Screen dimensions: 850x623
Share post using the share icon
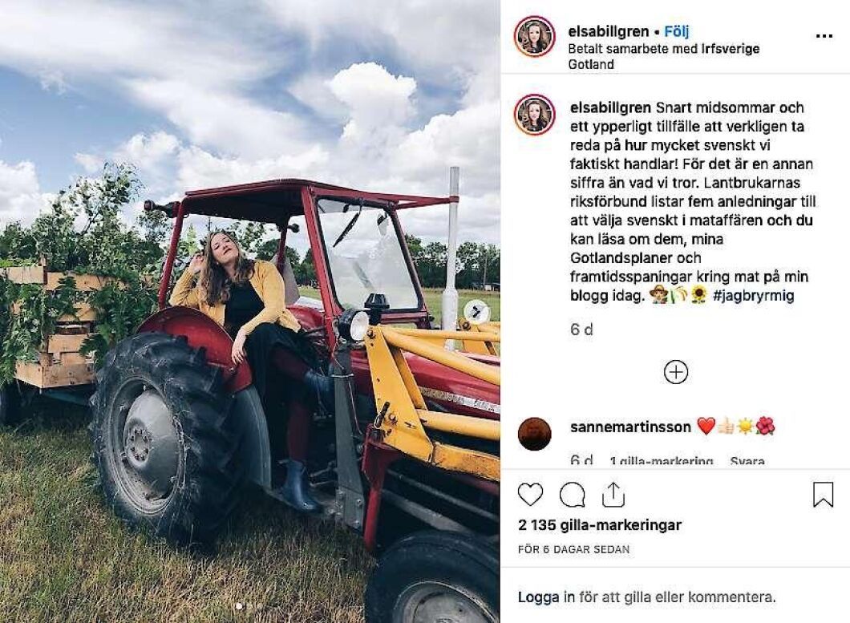tap(613, 495)
